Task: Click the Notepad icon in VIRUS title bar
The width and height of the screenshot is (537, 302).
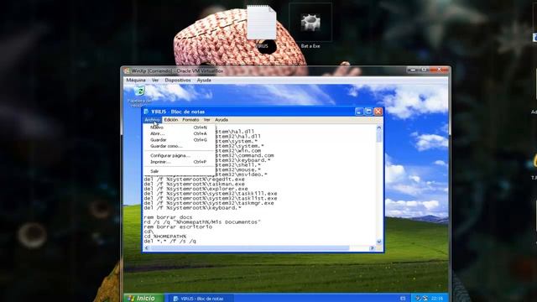Action: point(146,112)
